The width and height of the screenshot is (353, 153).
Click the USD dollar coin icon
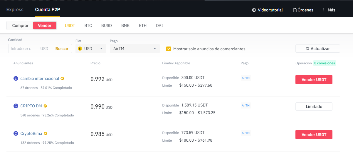coord(80,49)
